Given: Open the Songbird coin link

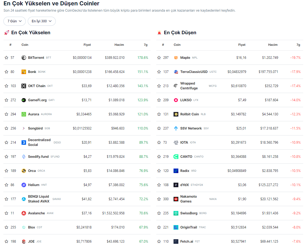Looking at the screenshot, I should tap(35, 128).
